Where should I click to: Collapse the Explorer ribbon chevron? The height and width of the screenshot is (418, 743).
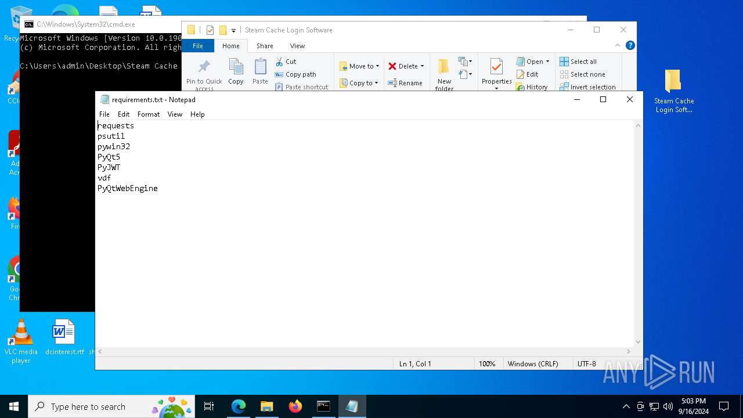click(x=618, y=45)
